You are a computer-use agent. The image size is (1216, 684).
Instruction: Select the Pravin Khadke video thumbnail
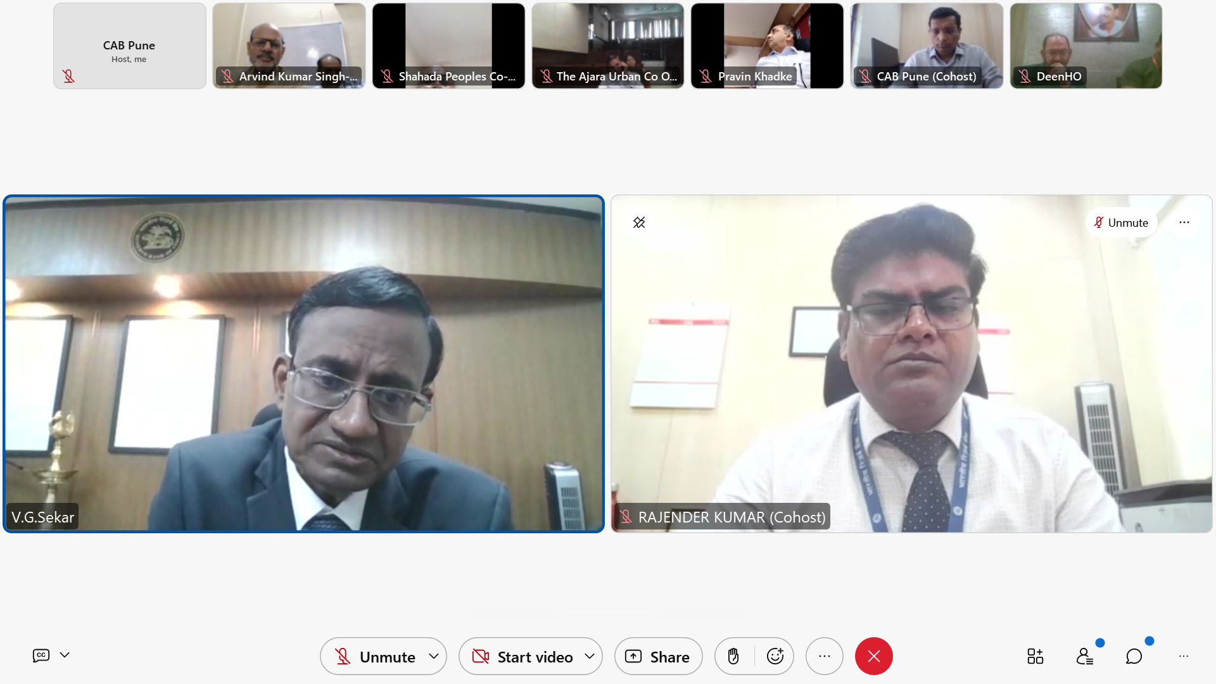click(767, 46)
